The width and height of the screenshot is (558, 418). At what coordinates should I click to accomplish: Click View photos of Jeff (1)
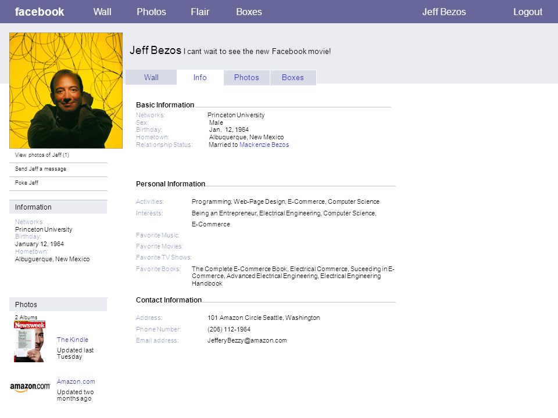click(x=42, y=155)
